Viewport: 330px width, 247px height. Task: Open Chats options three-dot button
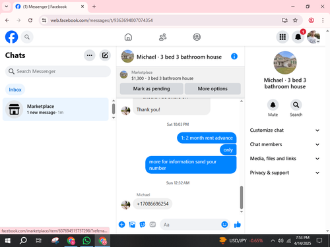click(90, 55)
